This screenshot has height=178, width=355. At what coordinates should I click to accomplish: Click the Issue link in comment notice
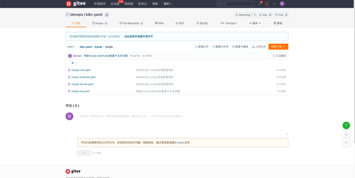(180, 142)
